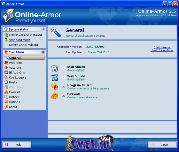Uncheck the Firewall checkbox
179x152 pixels.
(x=63, y=95)
